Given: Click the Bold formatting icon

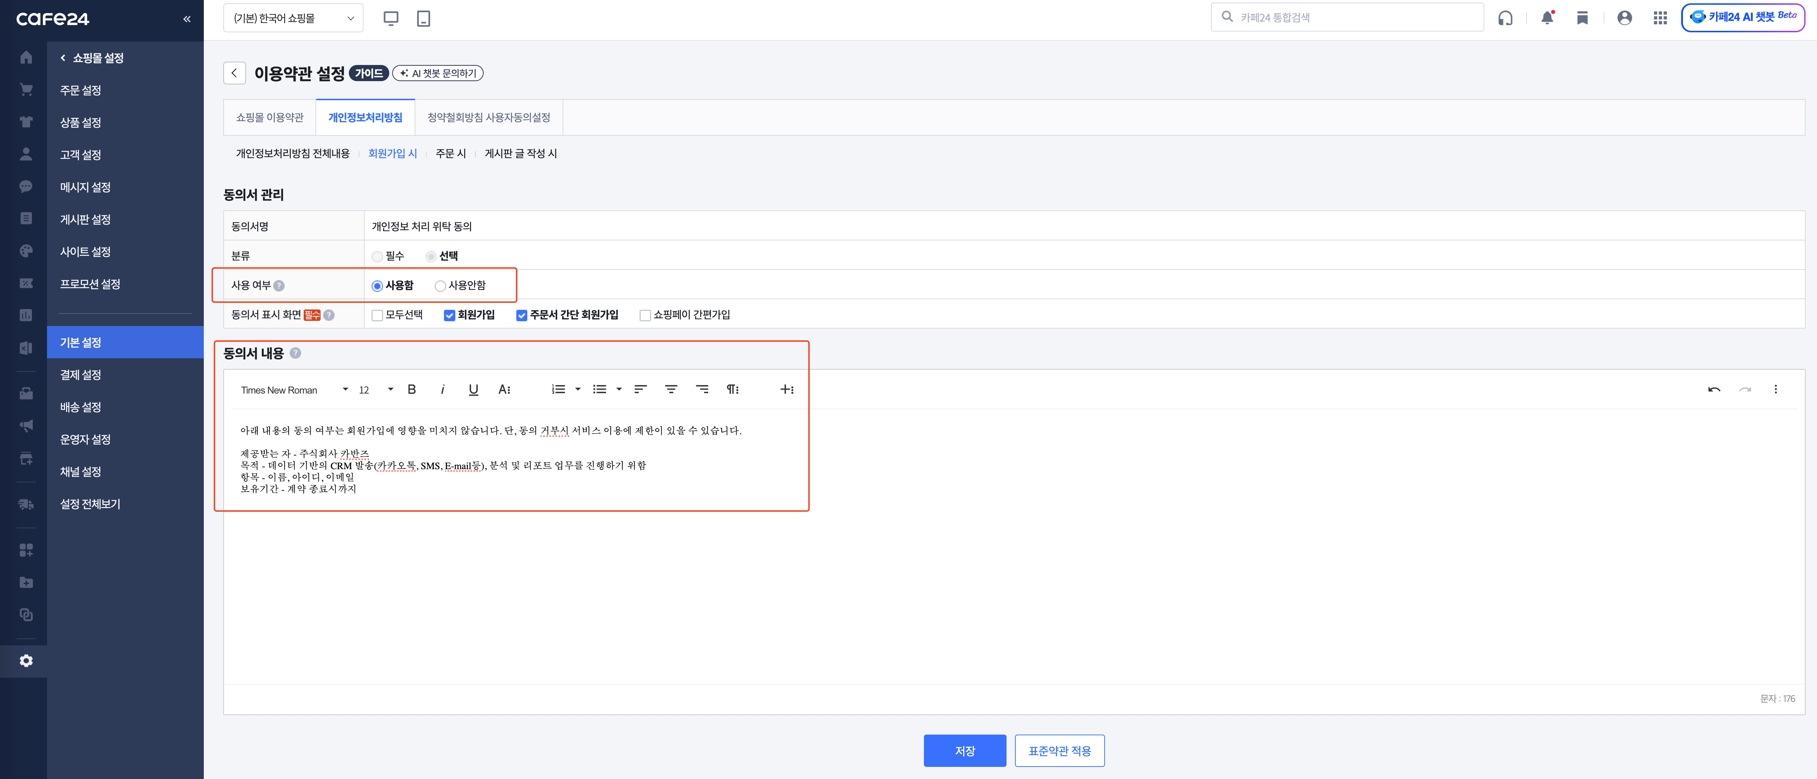Looking at the screenshot, I should click(x=412, y=389).
